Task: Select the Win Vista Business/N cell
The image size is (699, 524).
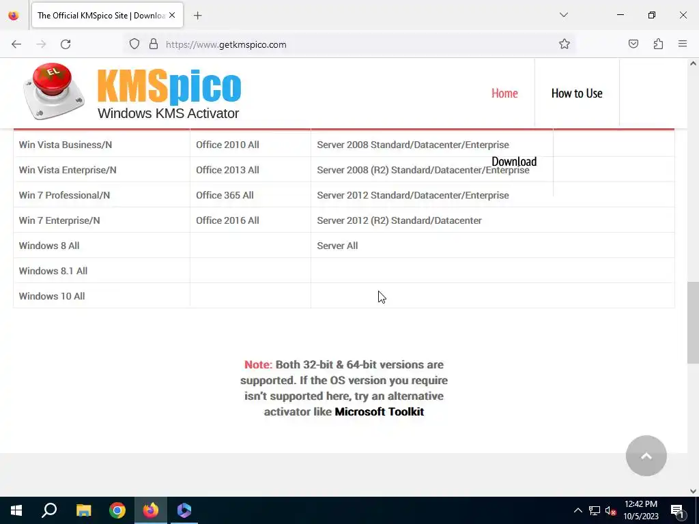Action: point(102,145)
